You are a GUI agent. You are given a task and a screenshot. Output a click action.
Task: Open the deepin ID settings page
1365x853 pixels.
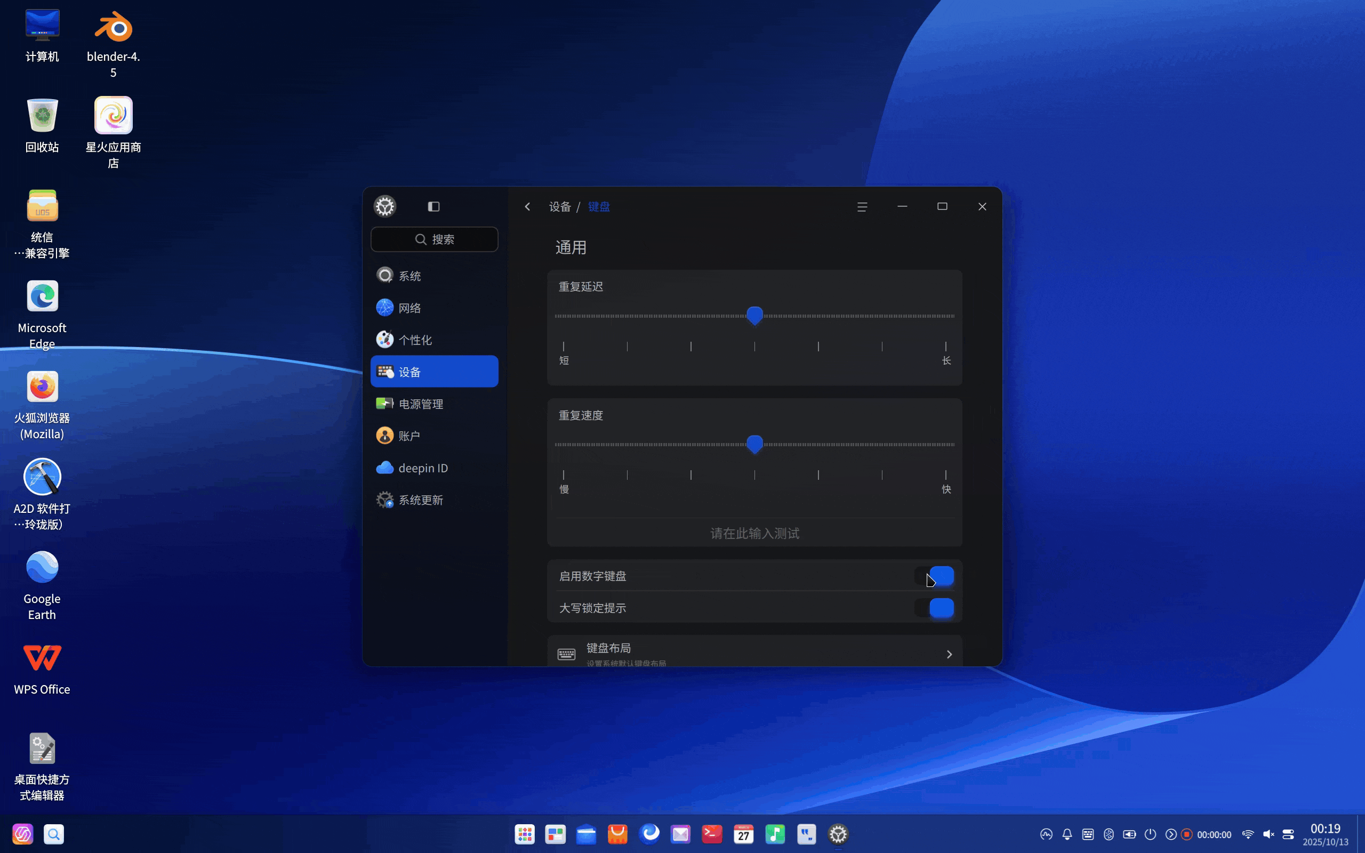435,468
